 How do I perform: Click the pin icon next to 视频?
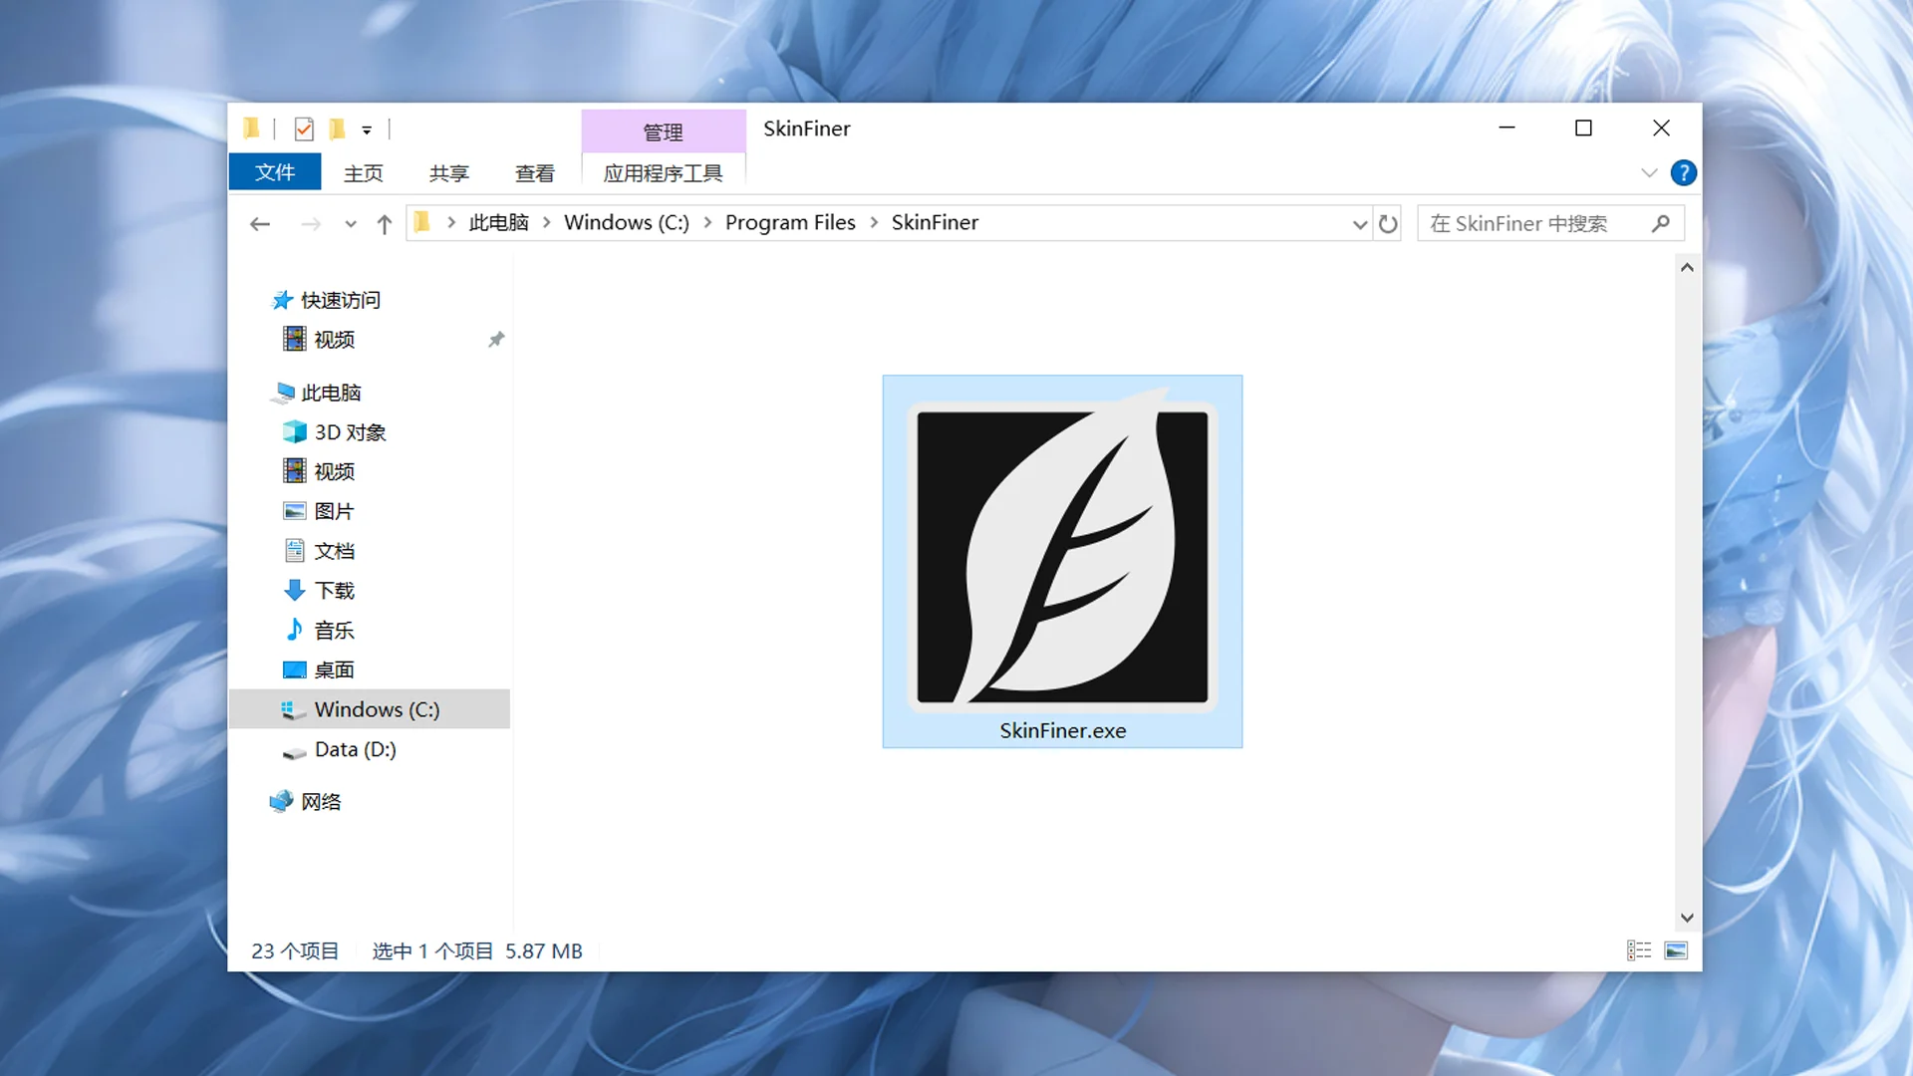(496, 340)
